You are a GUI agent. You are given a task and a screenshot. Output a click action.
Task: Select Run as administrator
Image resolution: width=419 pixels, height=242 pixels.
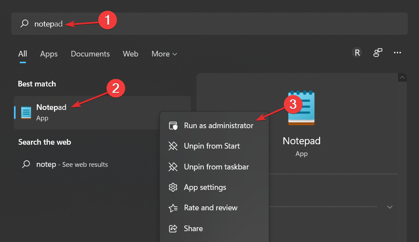pyautogui.click(x=218, y=126)
